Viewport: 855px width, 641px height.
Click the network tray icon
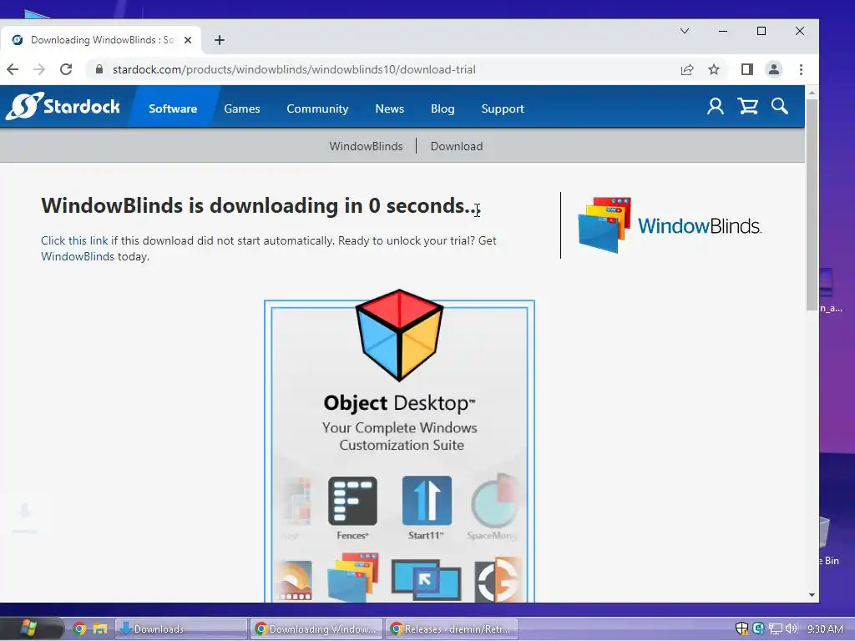776,628
